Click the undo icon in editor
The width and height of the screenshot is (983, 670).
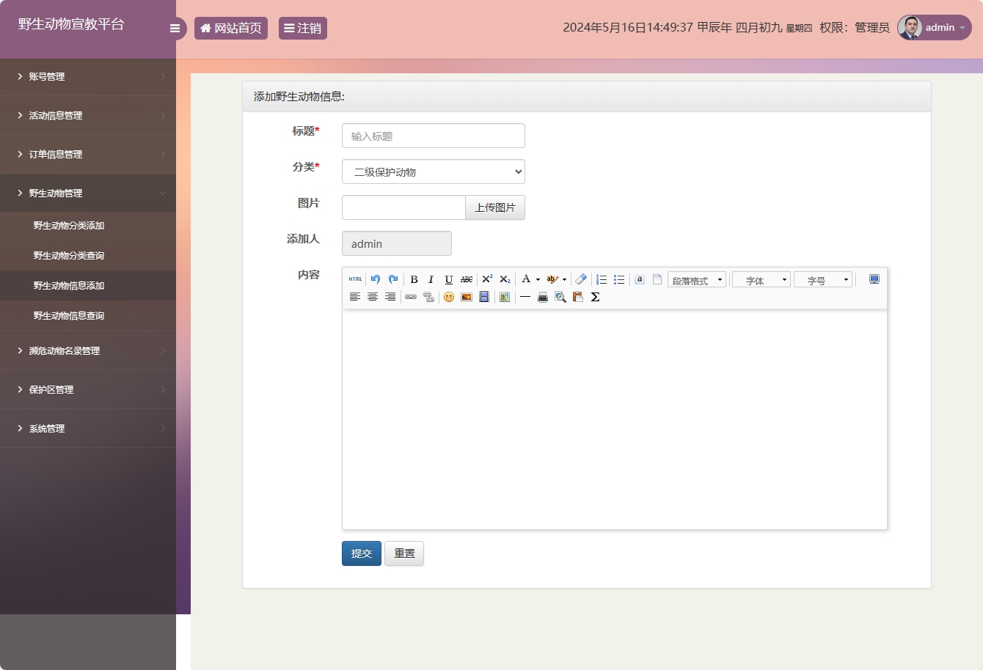[376, 279]
